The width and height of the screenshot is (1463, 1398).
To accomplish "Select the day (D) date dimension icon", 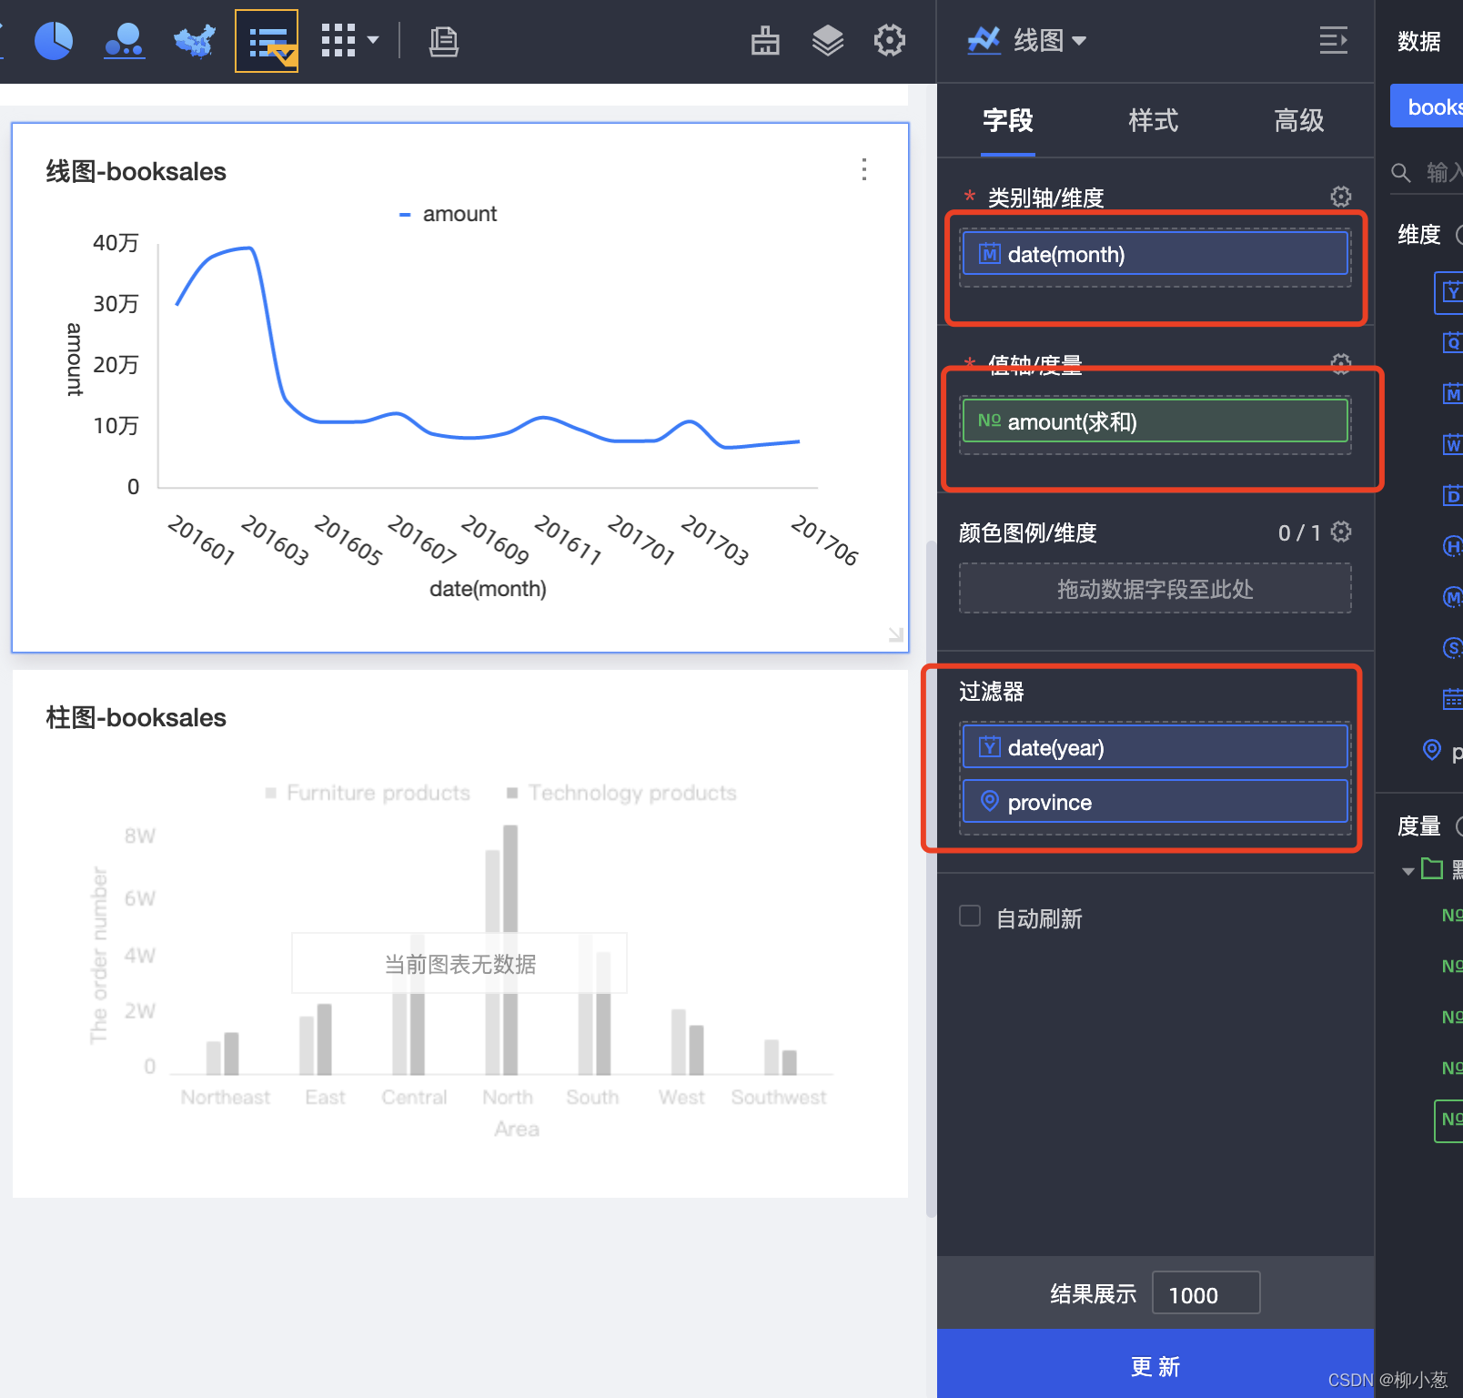I will pyautogui.click(x=1452, y=495).
